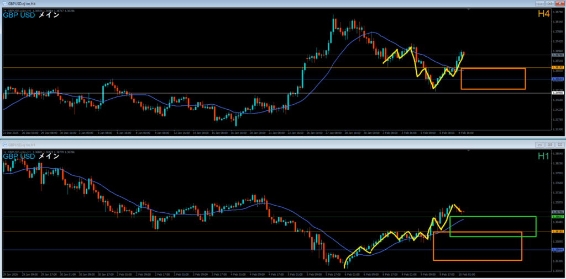This screenshot has height=279, width=566.
Task: Close the upper GBPUSD H4 chart window
Action: (559, 3)
